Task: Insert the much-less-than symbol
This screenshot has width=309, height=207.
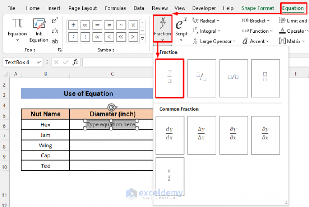Action: (121, 37)
